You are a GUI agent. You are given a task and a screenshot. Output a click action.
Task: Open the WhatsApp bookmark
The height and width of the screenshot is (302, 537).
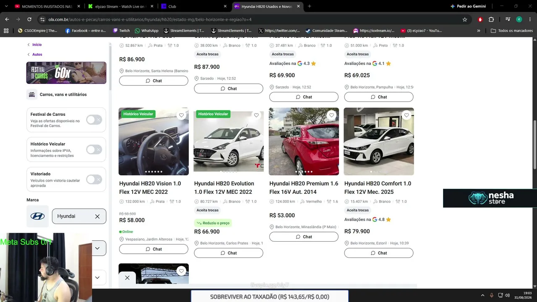(x=146, y=31)
